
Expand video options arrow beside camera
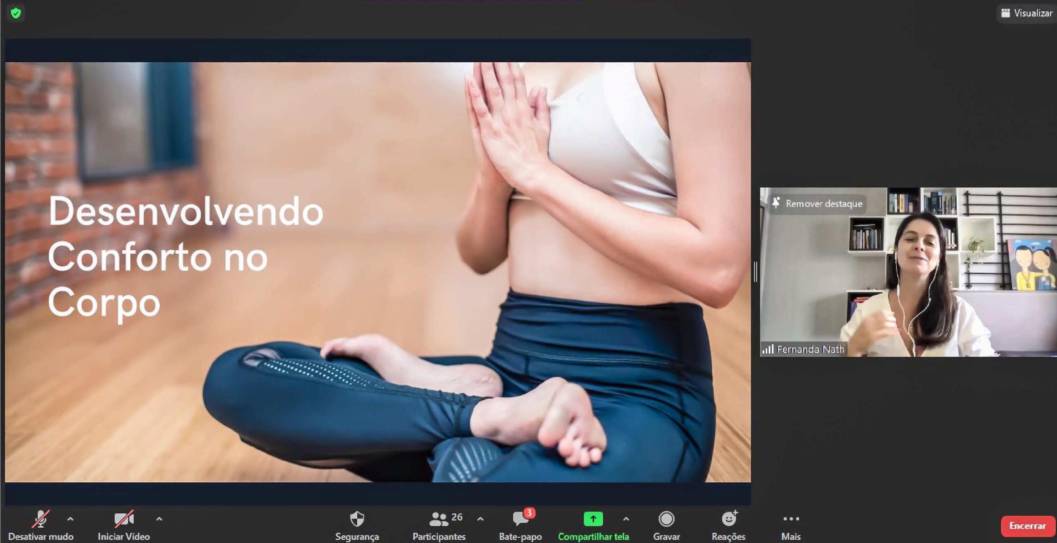(159, 519)
